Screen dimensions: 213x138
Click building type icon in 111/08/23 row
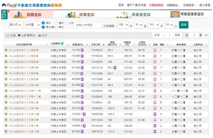(x=155, y=50)
